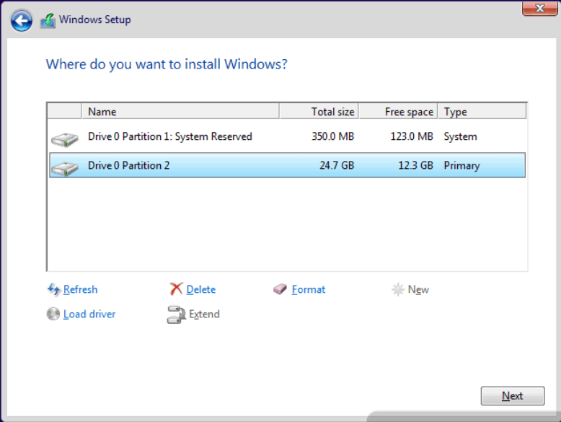The height and width of the screenshot is (422, 561).
Task: Click the New partition option
Action: point(418,289)
